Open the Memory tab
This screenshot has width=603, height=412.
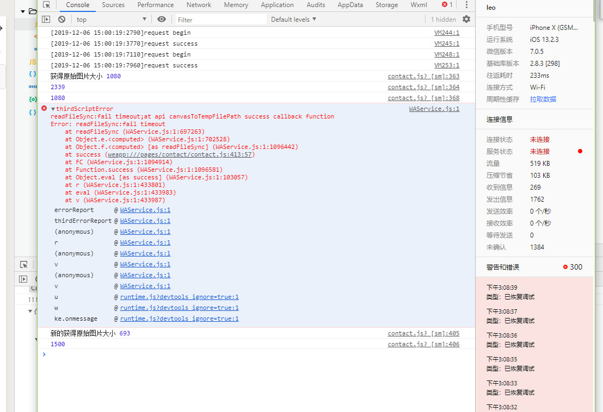236,4
